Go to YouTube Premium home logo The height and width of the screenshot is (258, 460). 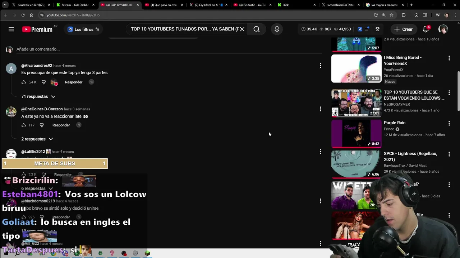37,29
